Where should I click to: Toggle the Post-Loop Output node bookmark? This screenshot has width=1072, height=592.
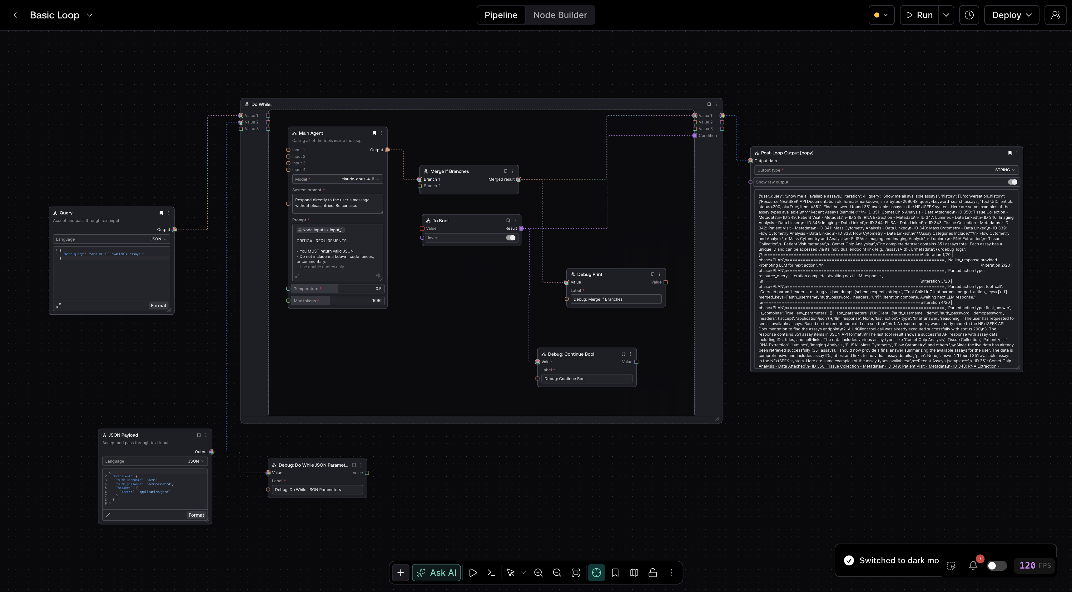pos(1010,153)
